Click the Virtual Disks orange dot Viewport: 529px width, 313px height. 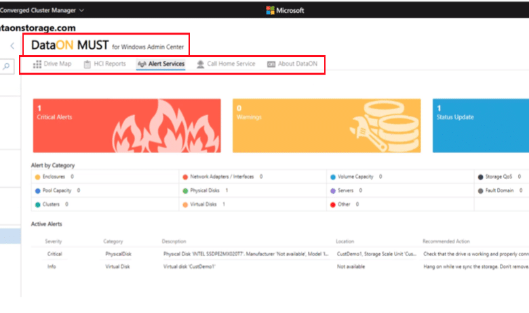tap(185, 205)
